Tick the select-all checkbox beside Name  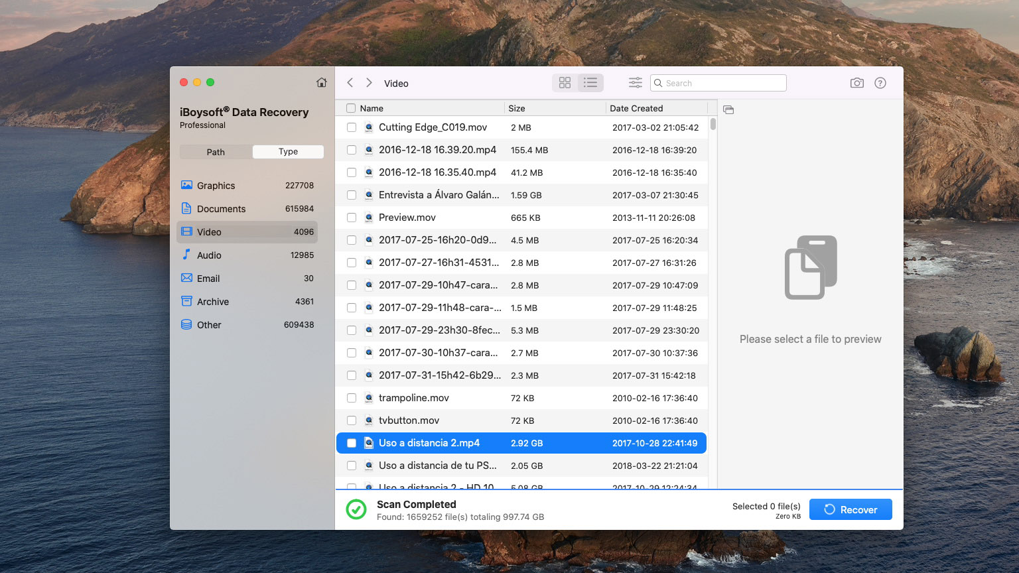[x=351, y=108]
